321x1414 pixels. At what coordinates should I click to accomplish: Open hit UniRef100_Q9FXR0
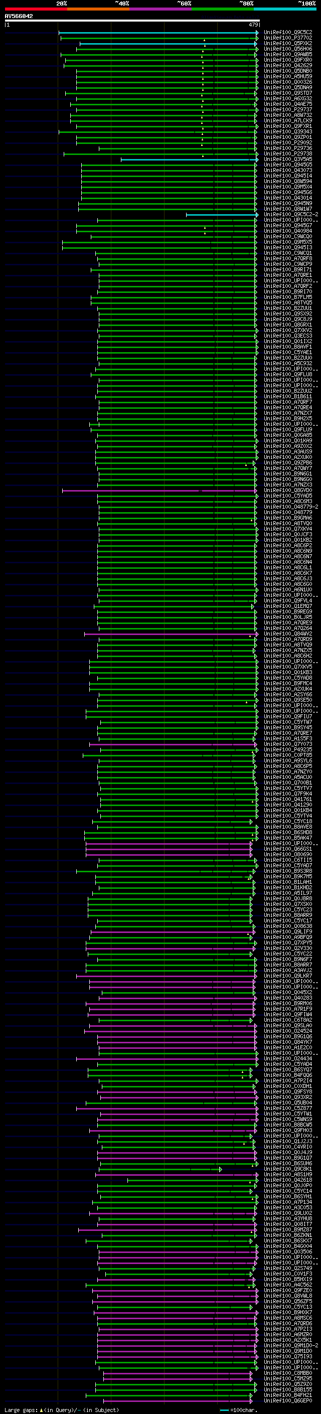[x=288, y=60]
